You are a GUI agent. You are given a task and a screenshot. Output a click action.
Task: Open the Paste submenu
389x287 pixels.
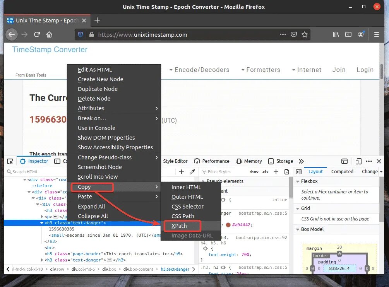114,196
